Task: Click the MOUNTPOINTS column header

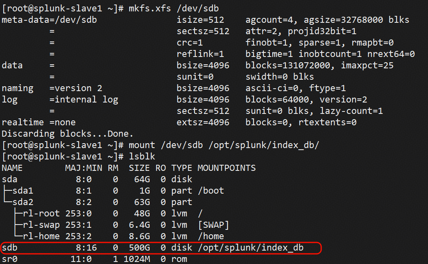Action: click(x=227, y=168)
